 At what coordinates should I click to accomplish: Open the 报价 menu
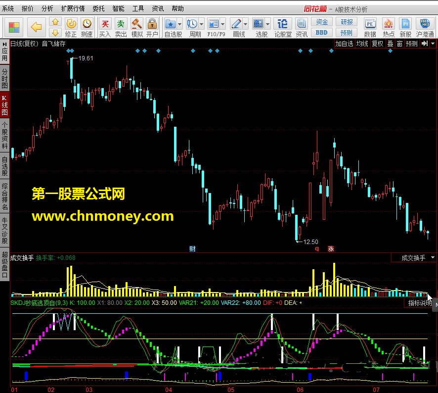[x=27, y=9]
